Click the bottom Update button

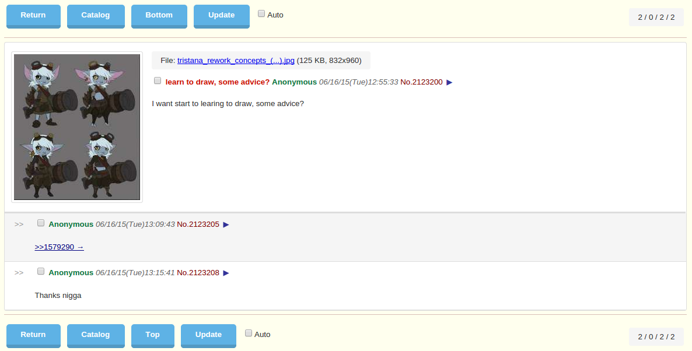pyautogui.click(x=208, y=336)
